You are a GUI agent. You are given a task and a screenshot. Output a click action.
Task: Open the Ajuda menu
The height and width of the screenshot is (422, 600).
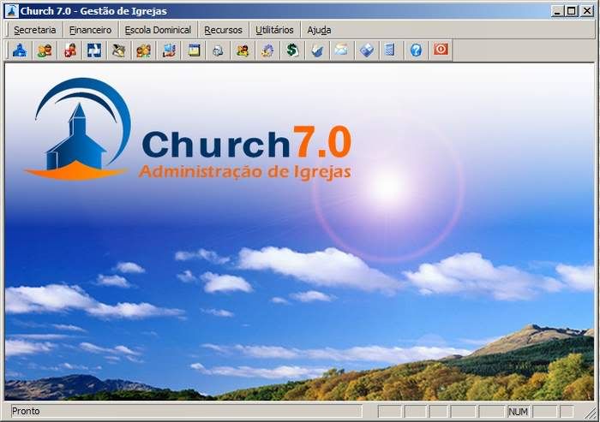pyautogui.click(x=319, y=30)
